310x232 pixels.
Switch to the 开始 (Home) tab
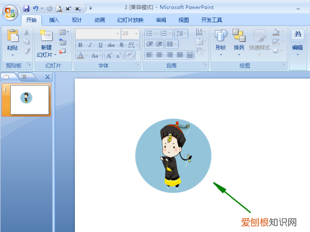point(31,20)
